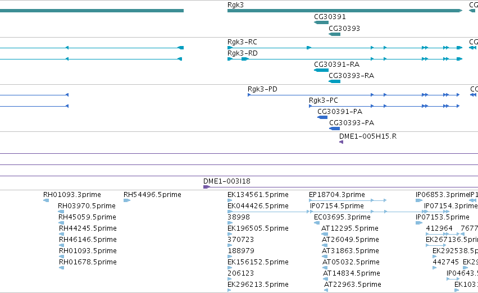Select the IP07153.5prime EST label
This screenshot has width=478, height=293.
(443, 217)
